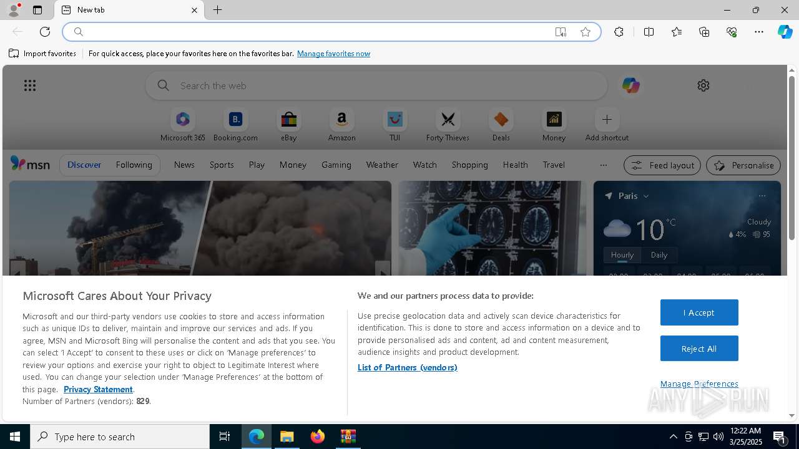The height and width of the screenshot is (449, 799).
Task: Open Deals shortcut
Action: click(x=501, y=125)
